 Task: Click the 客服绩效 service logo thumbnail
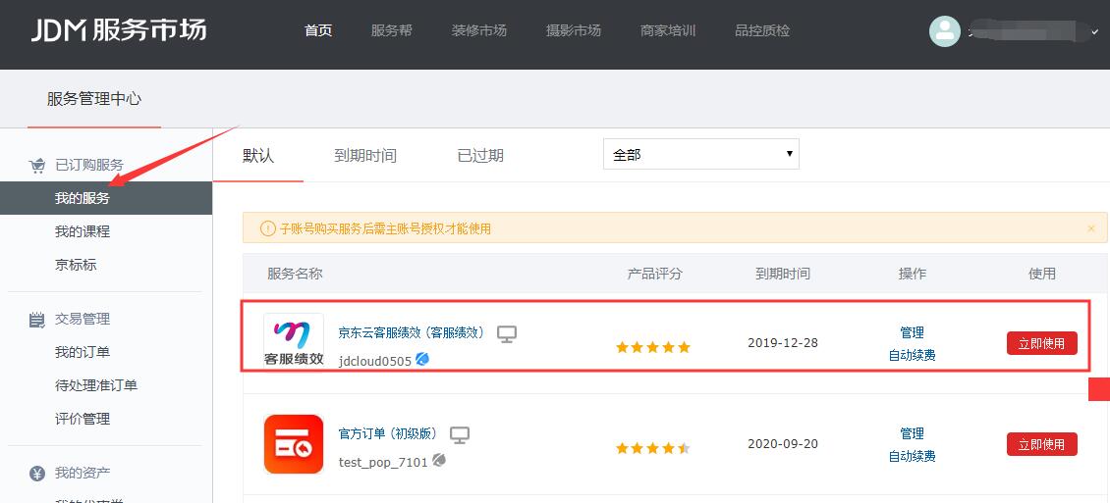click(294, 341)
